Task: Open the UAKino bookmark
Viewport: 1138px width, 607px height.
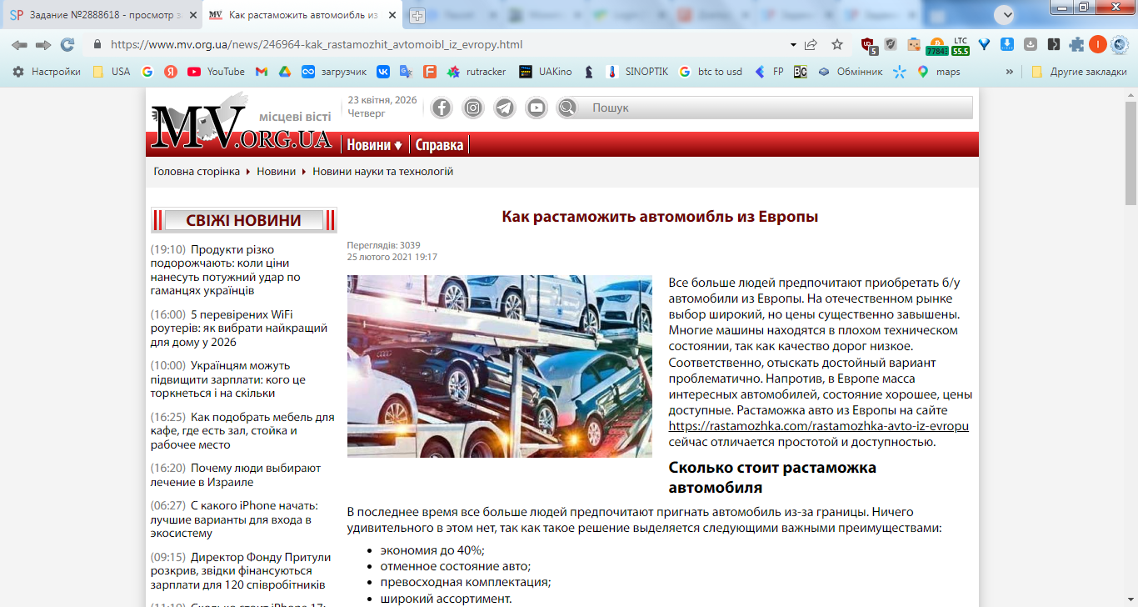Action: tap(545, 72)
